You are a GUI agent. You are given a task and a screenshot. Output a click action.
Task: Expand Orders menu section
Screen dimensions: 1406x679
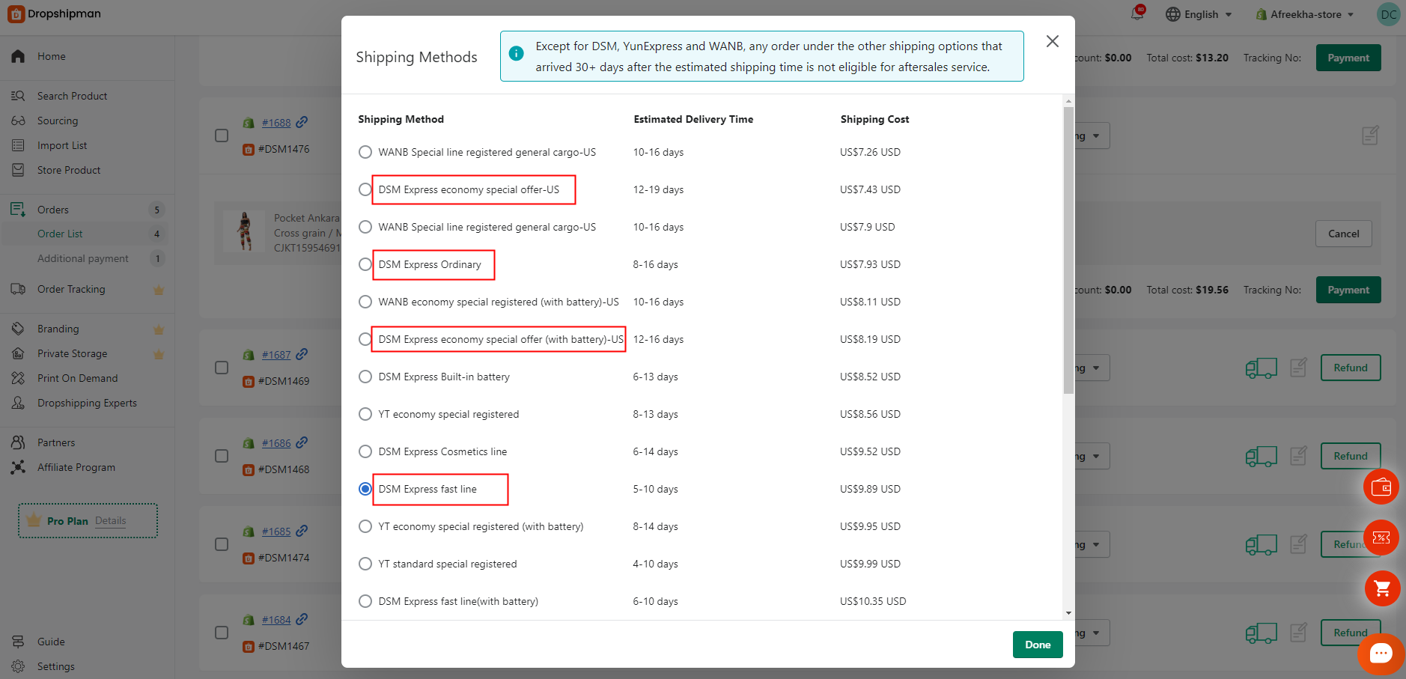53,210
